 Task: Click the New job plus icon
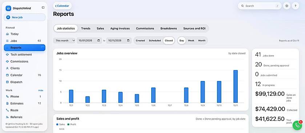point(8,17)
